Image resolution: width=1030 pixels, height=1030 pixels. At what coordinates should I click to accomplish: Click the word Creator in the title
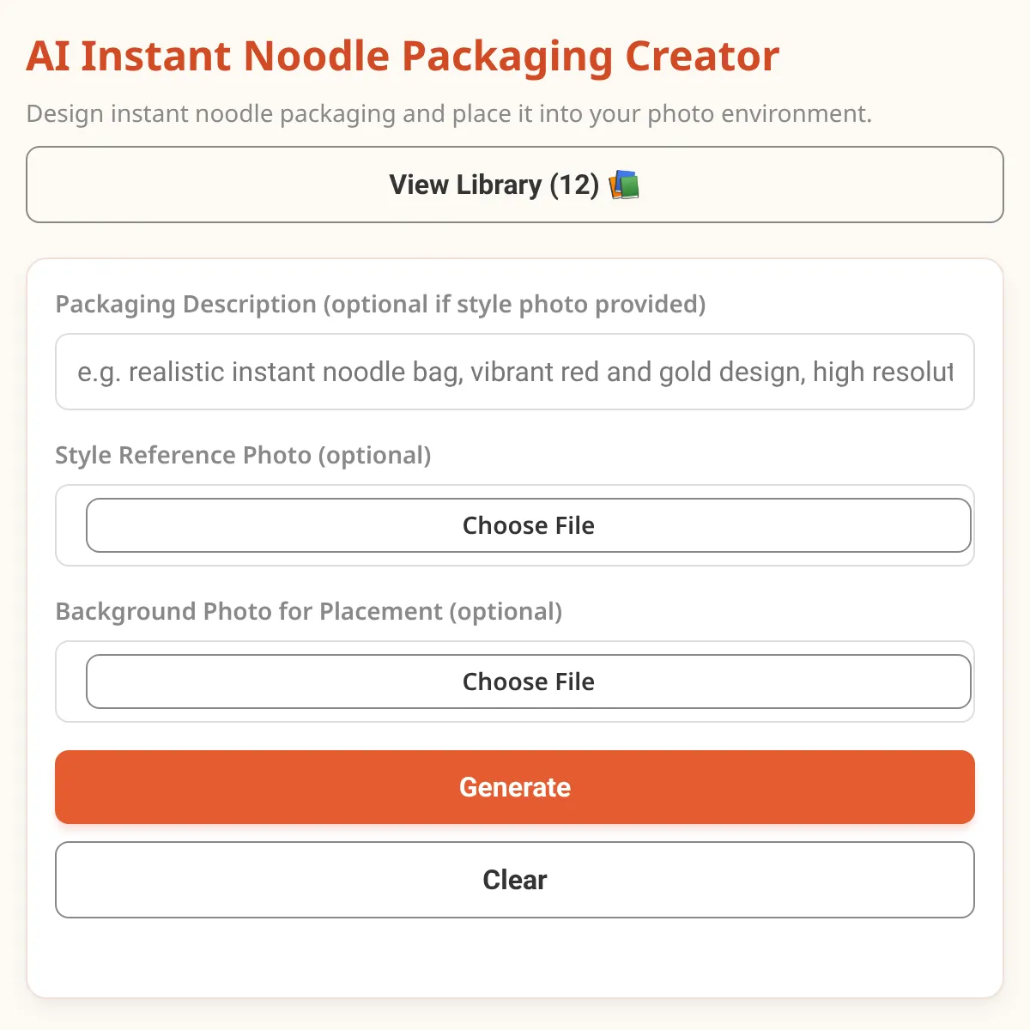point(701,57)
